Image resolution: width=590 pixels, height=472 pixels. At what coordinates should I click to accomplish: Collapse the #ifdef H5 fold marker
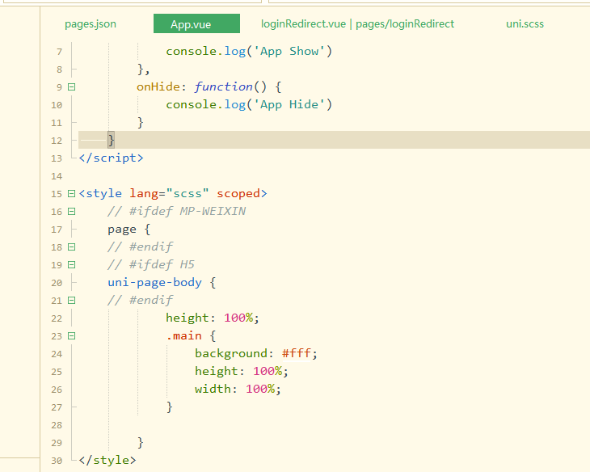click(x=72, y=265)
